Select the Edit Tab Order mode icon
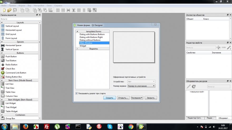 50,10
